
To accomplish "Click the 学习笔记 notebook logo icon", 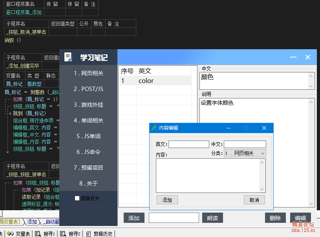I will click(68, 57).
